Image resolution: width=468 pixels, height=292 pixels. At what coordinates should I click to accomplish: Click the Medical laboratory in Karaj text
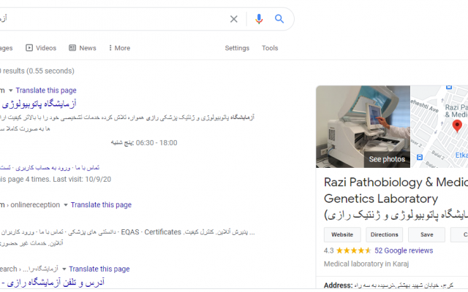point(366,264)
